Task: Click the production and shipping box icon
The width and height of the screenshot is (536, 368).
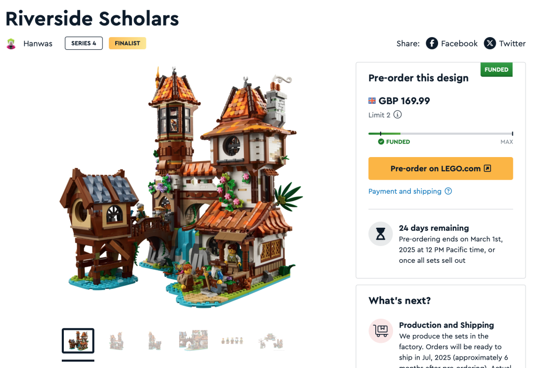Action: (381, 331)
